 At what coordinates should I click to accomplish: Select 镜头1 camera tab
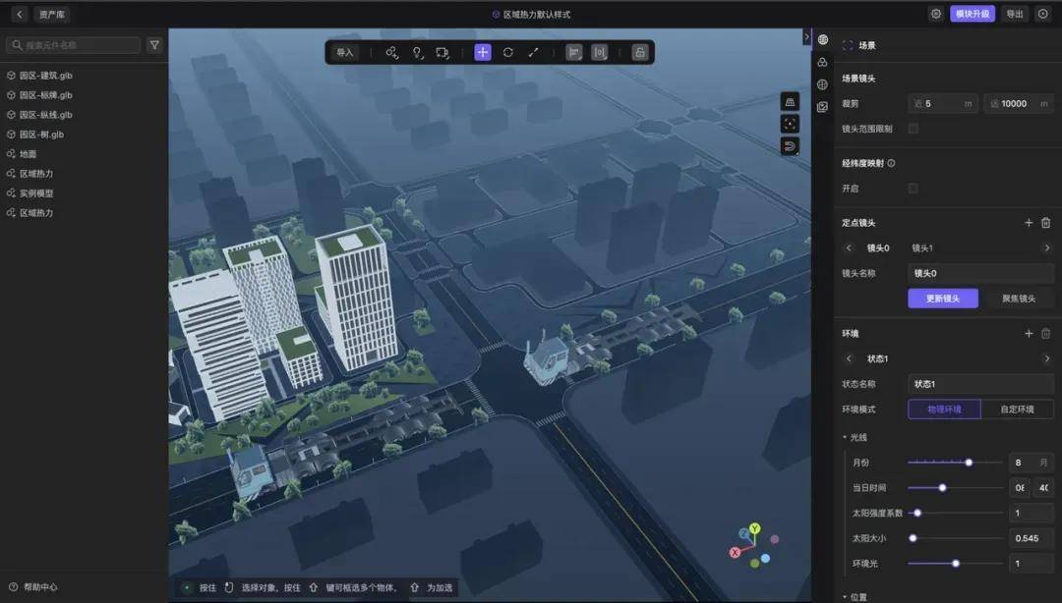(x=922, y=248)
